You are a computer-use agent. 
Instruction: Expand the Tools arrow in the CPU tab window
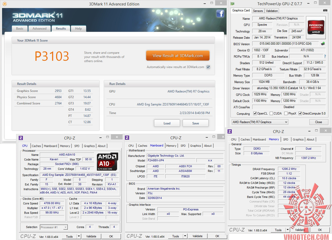tap(79, 236)
